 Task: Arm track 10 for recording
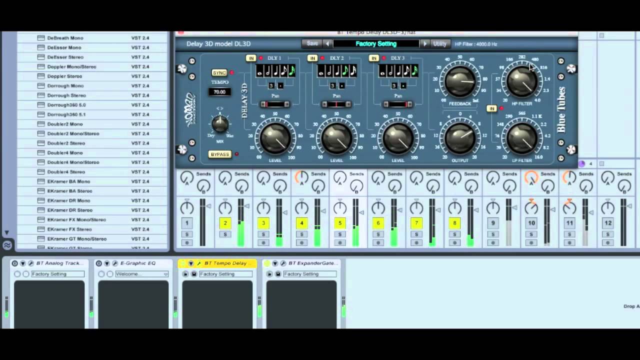pos(531,243)
